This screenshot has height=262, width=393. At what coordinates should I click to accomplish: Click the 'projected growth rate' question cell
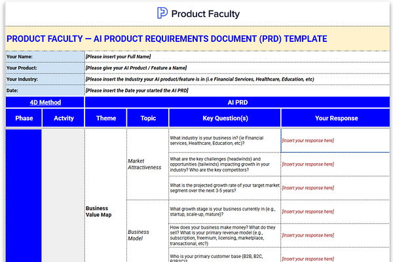pos(225,188)
